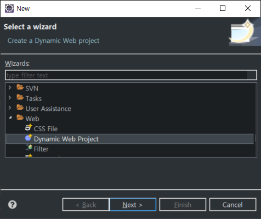The height and width of the screenshot is (219, 261).
Task: Click the User Assistance folder icon
Action: pos(20,108)
